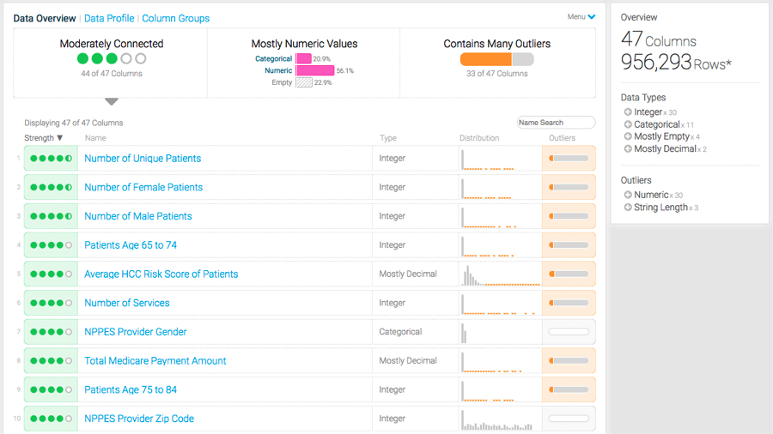The height and width of the screenshot is (434, 773).
Task: Switch to the Data Profile tab
Action: (109, 18)
